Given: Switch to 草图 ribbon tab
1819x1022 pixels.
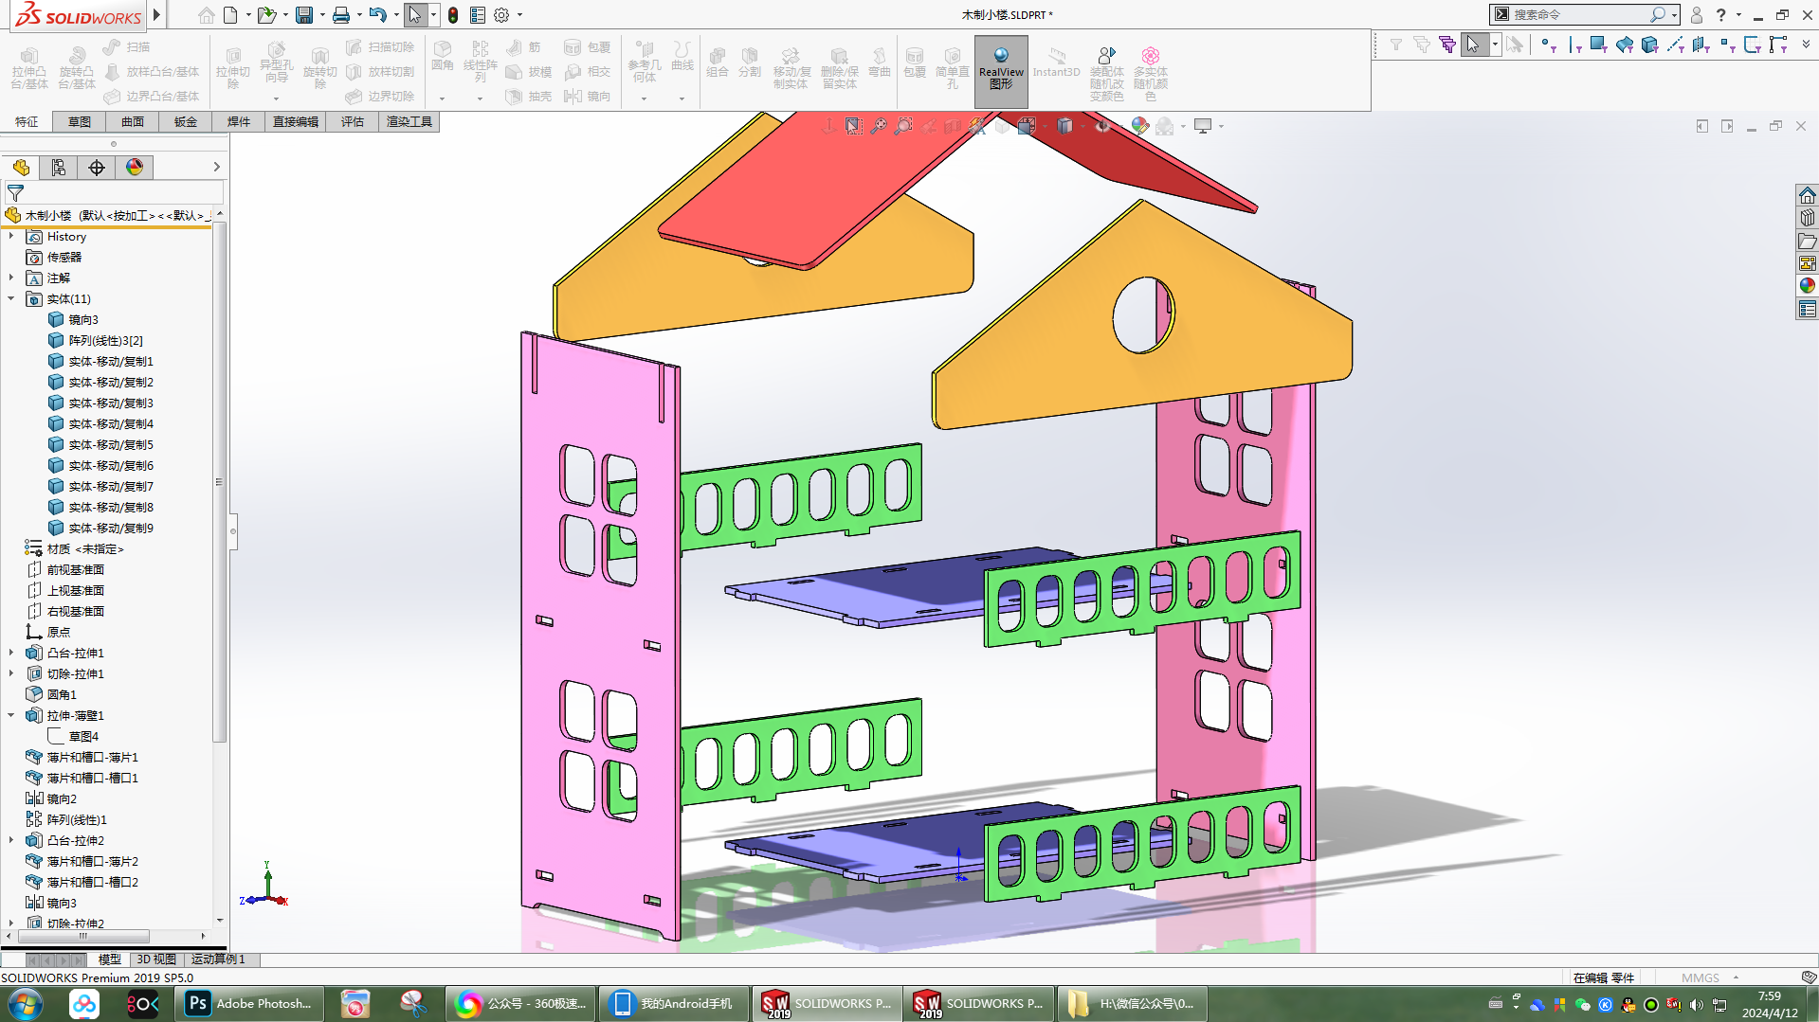Looking at the screenshot, I should click(80, 121).
